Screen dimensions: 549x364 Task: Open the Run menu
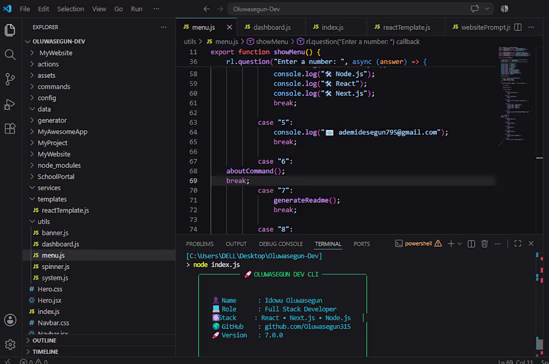coord(137,9)
